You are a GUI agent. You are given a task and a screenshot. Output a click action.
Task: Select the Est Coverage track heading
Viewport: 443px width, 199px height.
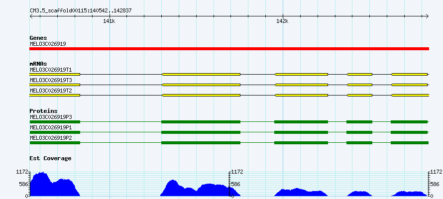(51, 158)
